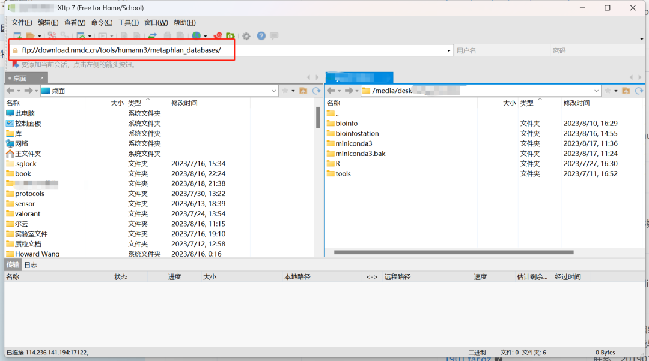Open the 命令(C) menu

point(102,22)
